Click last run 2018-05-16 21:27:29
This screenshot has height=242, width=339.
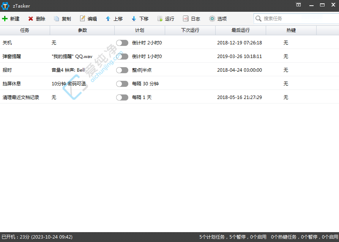click(240, 97)
